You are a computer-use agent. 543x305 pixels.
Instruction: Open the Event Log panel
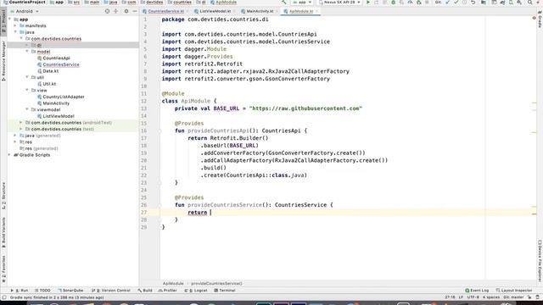point(477,290)
